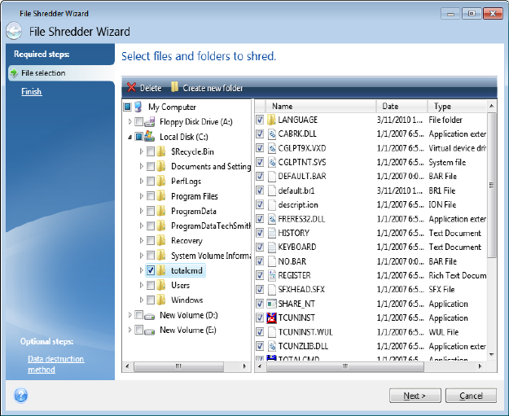The height and width of the screenshot is (416, 509).
Task: Click the REGISTER rich text icon
Action: click(272, 275)
